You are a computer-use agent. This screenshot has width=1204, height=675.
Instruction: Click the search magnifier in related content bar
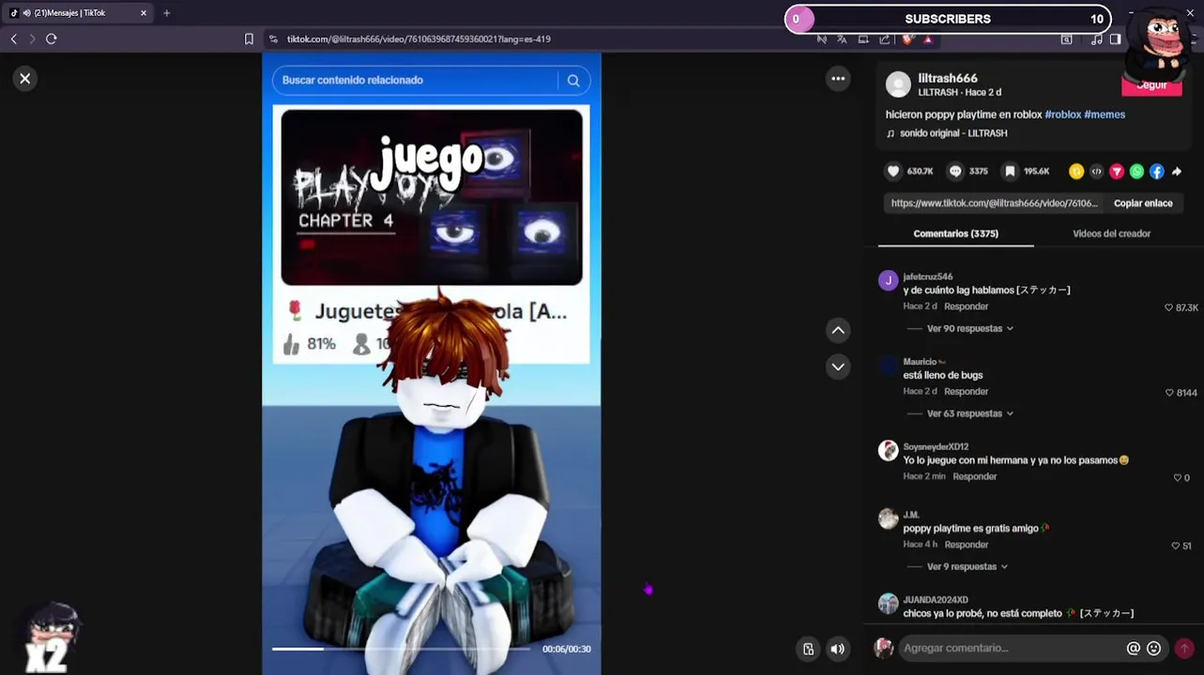tap(573, 81)
